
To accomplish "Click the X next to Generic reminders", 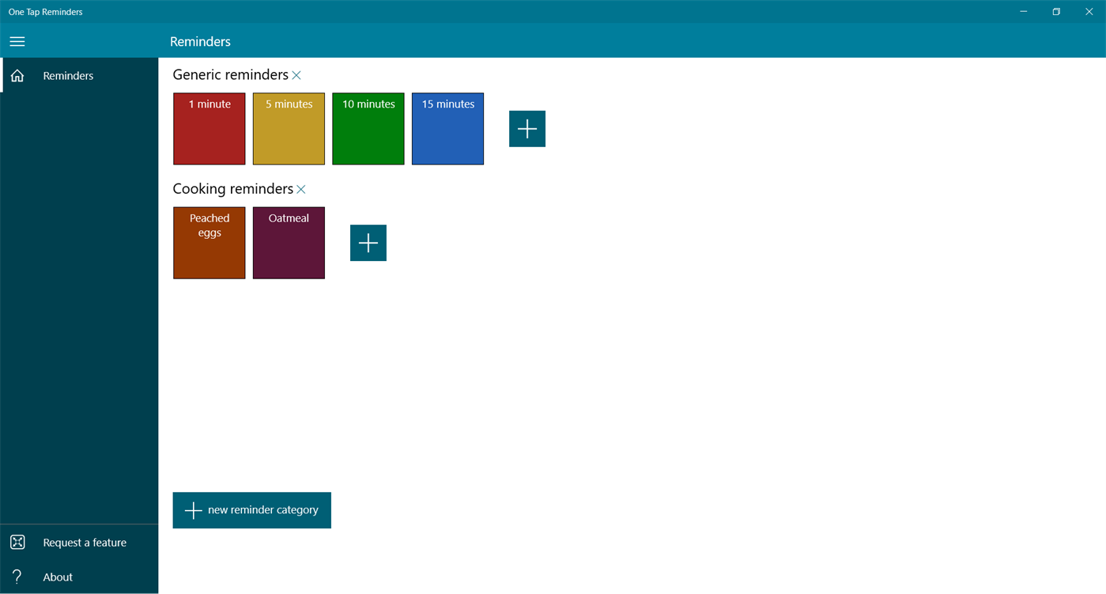I will pyautogui.click(x=296, y=74).
